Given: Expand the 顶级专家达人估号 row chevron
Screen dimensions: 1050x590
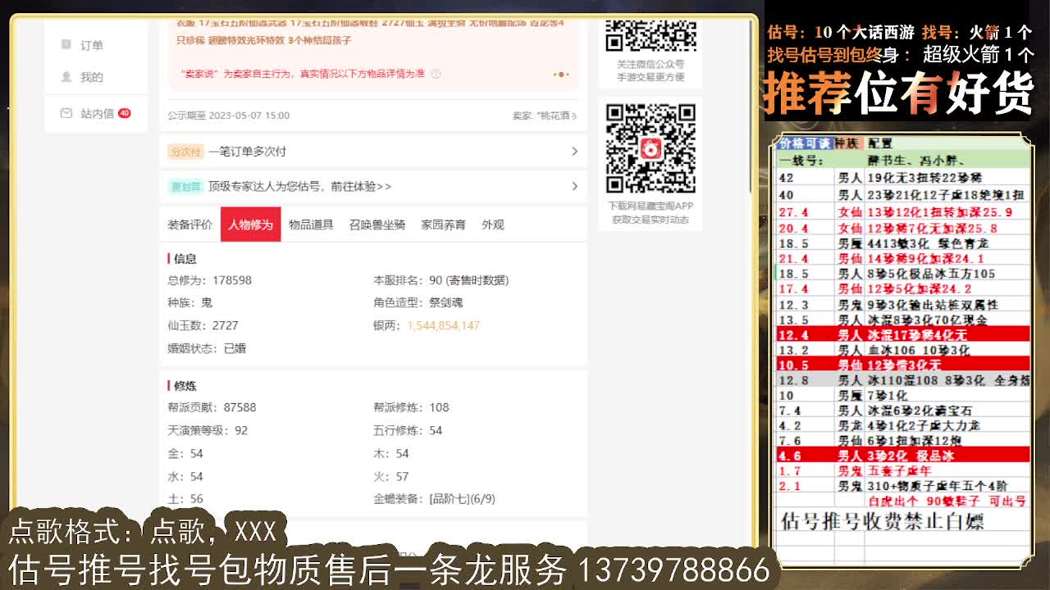Looking at the screenshot, I should click(573, 186).
